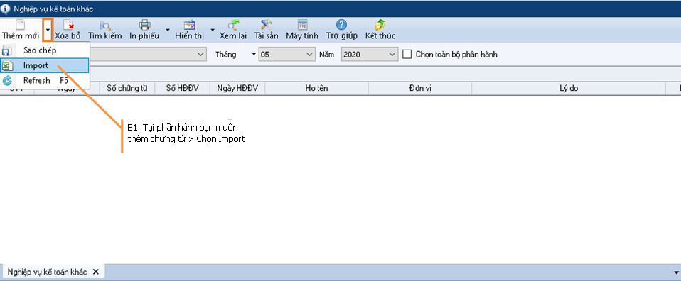681x281 pixels.
Task: Click the Số chứng từ column header
Action: point(127,88)
